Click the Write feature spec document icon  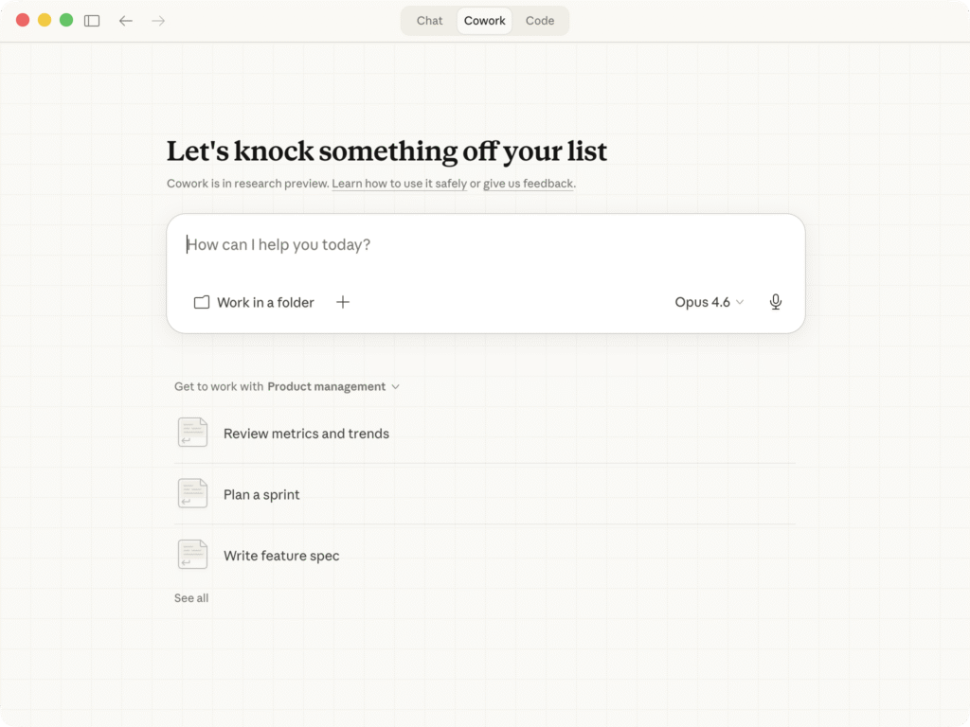[192, 555]
